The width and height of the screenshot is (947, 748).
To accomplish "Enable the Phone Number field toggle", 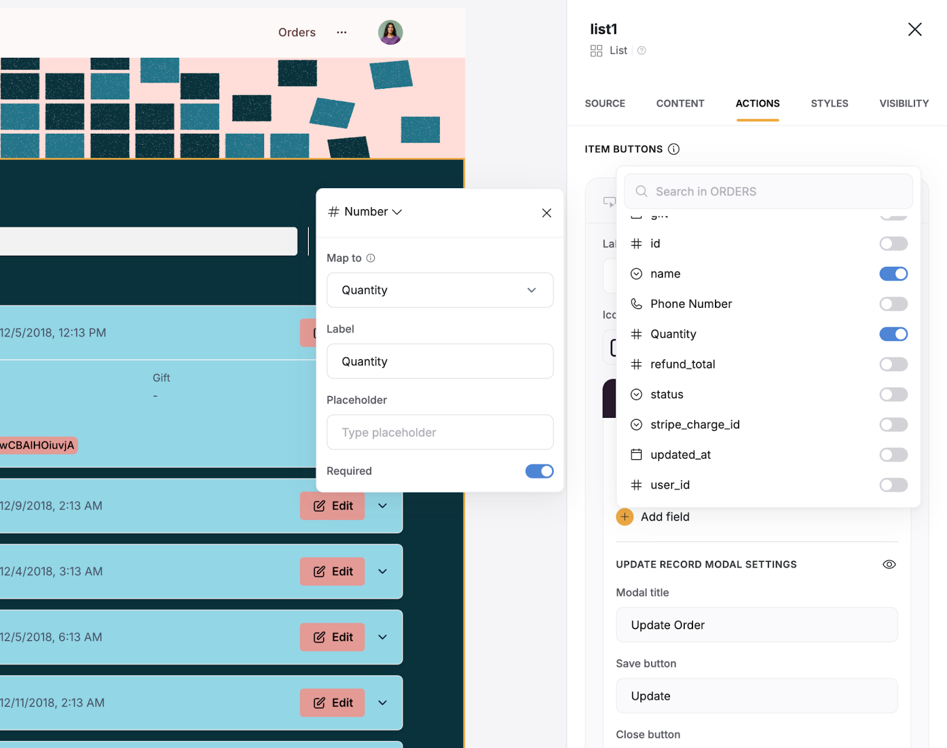I will point(893,304).
